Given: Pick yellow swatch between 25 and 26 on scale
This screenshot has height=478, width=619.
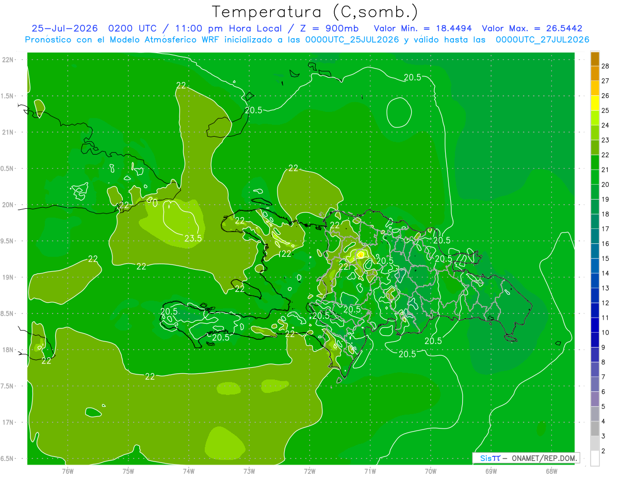Looking at the screenshot, I should tap(595, 103).
